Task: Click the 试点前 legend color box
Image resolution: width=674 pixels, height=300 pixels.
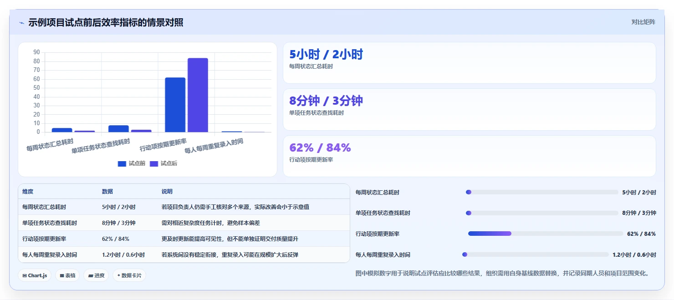Action: pos(122,164)
